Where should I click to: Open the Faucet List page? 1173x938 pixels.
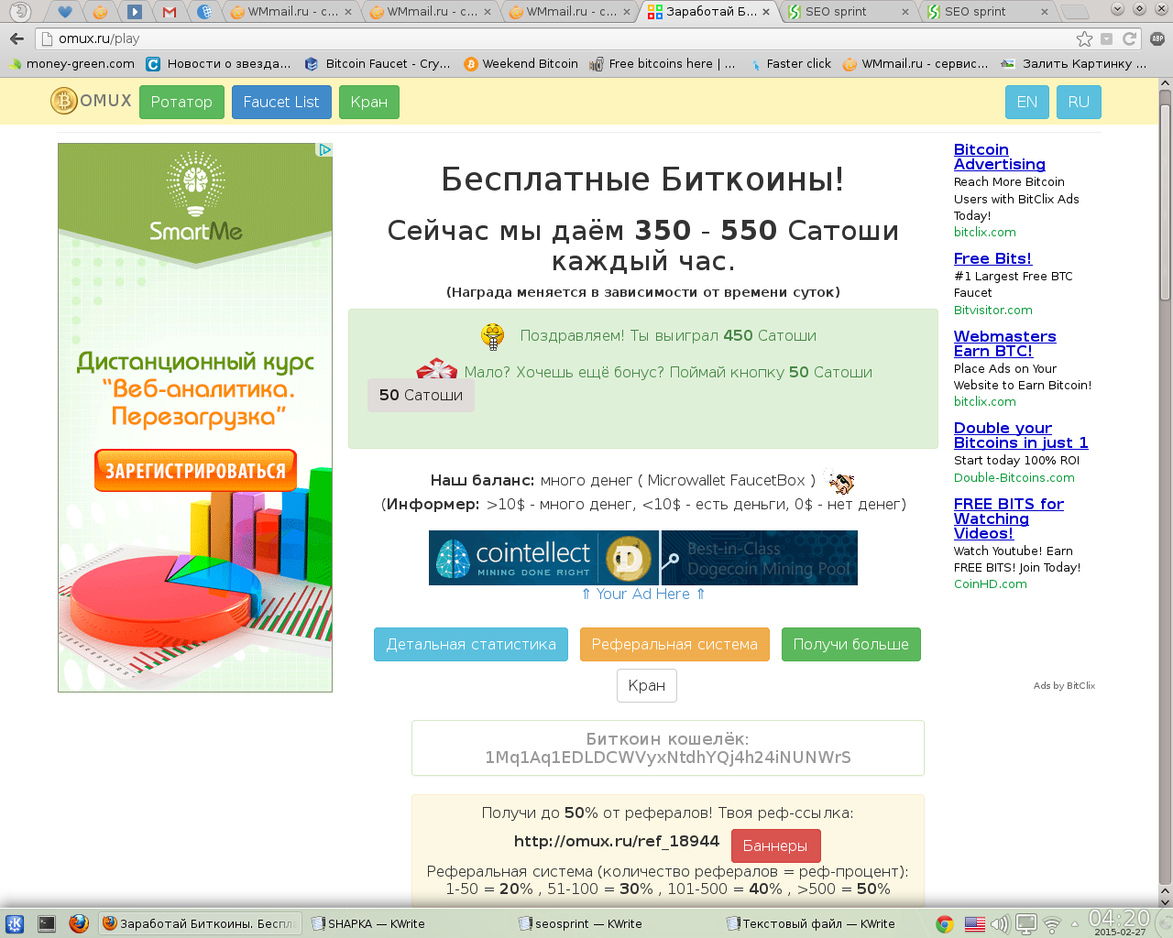(281, 102)
